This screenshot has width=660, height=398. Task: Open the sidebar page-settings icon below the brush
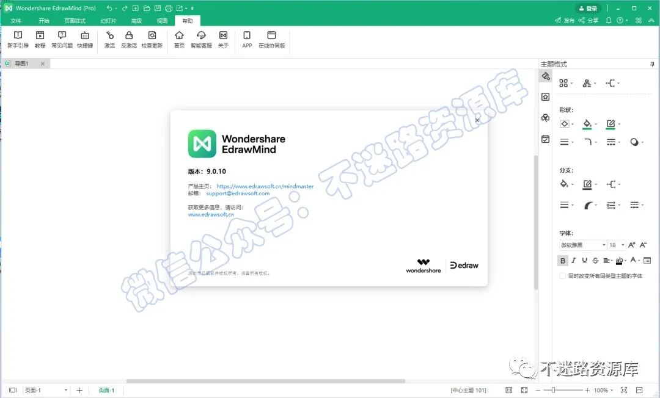(x=546, y=96)
